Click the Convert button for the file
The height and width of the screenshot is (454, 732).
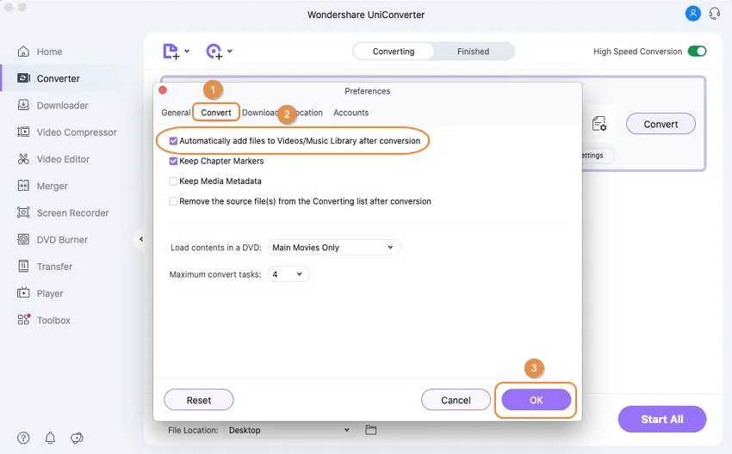coord(661,124)
